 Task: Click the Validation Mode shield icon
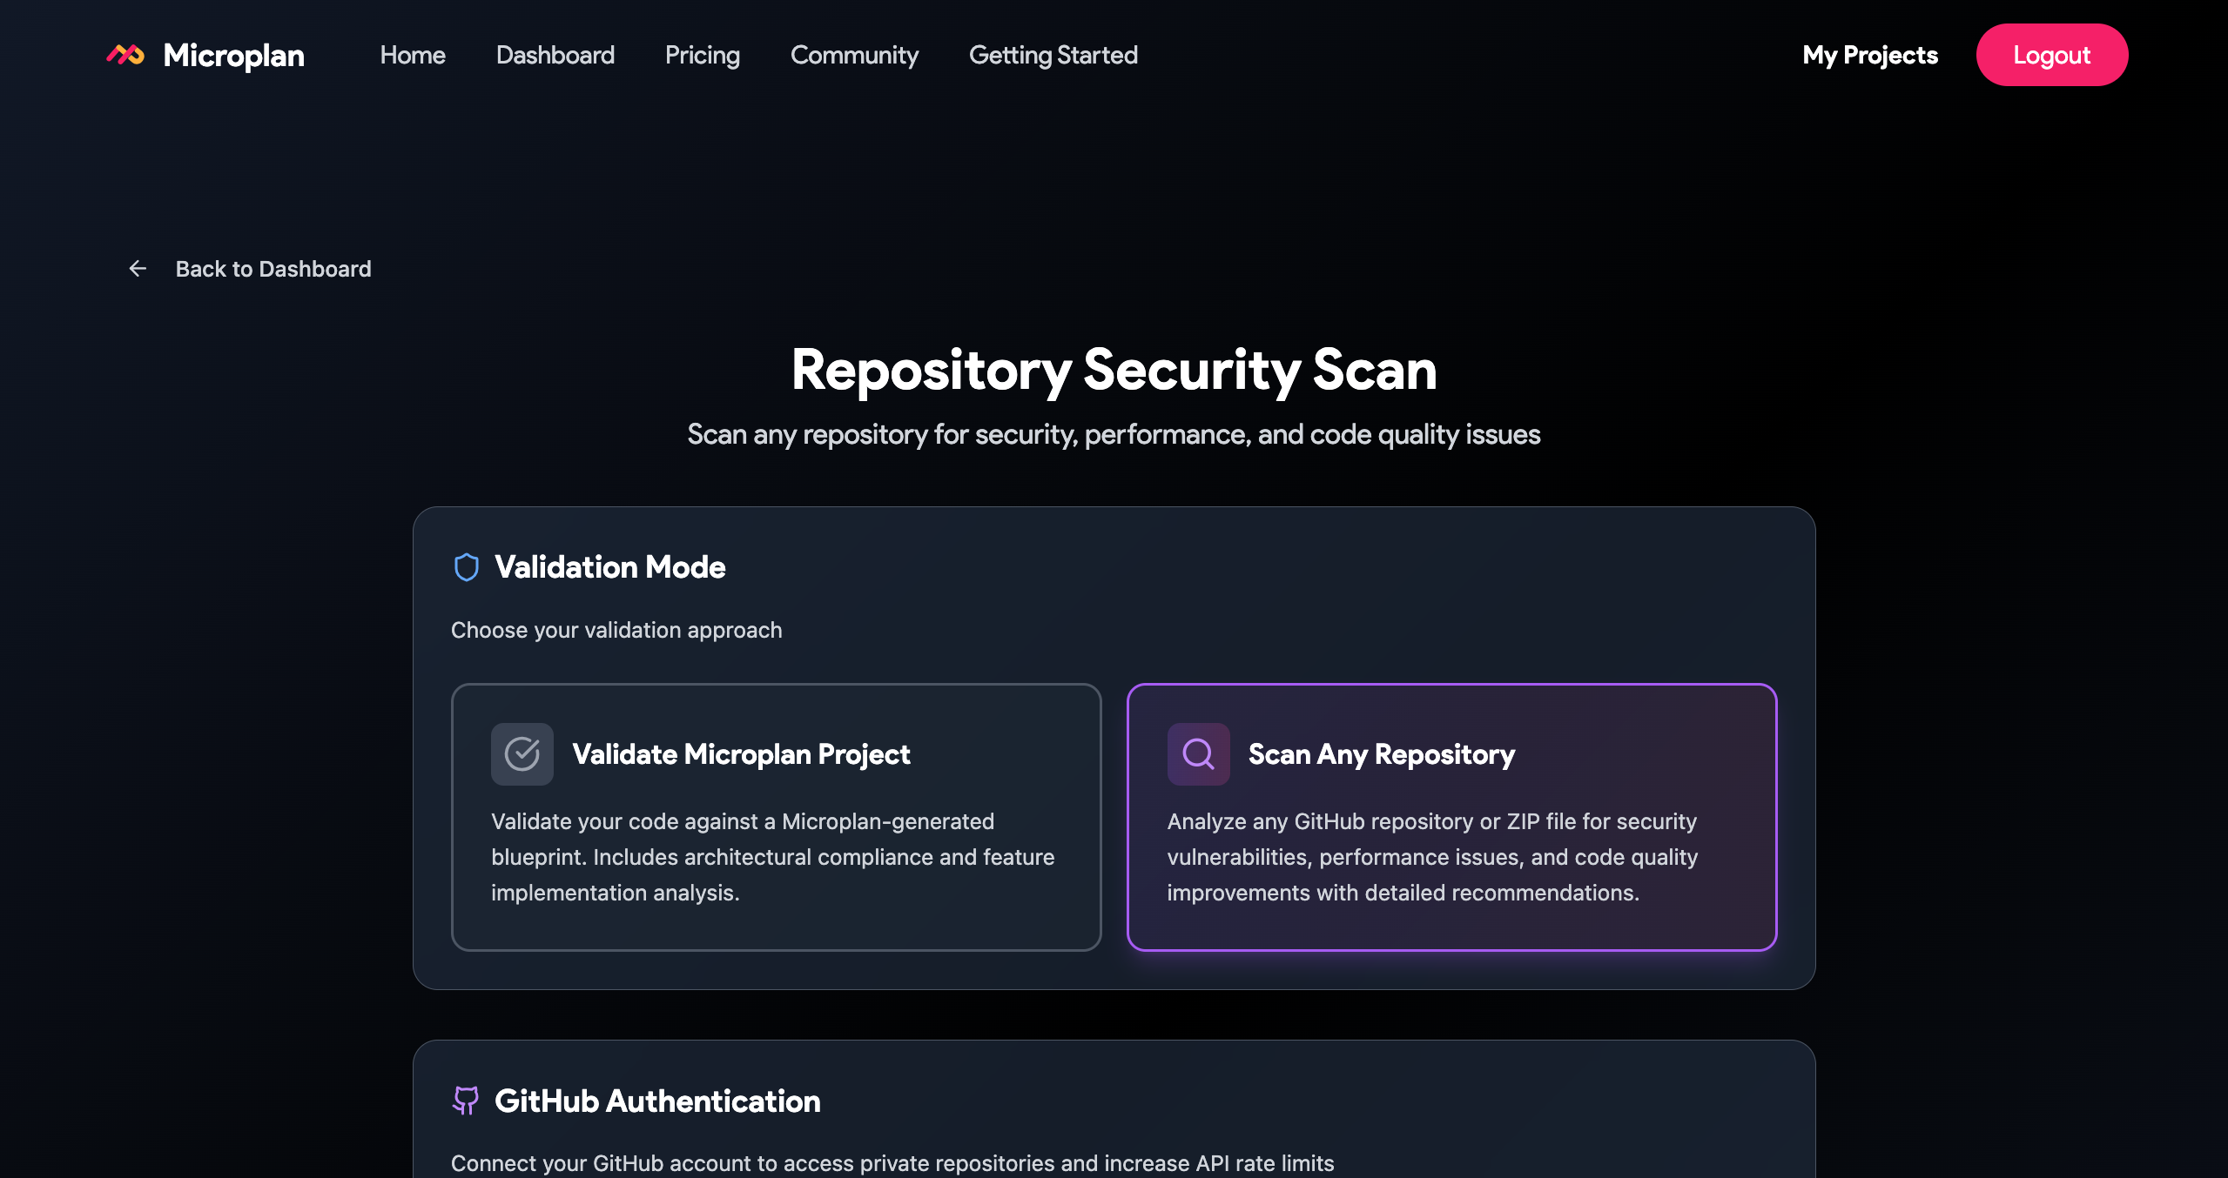point(467,567)
